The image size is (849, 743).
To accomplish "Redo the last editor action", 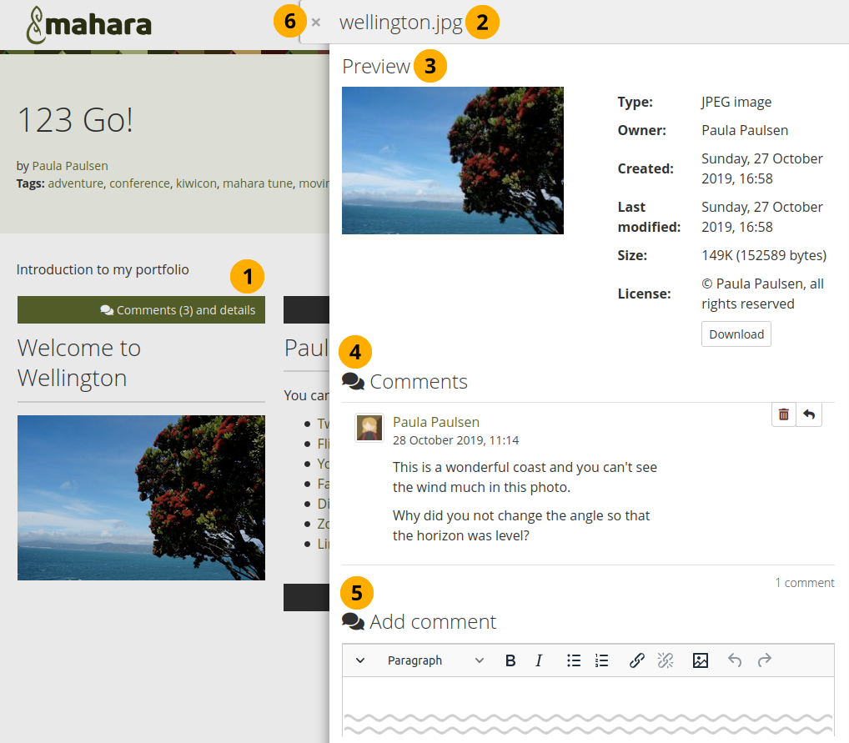I will 764,660.
